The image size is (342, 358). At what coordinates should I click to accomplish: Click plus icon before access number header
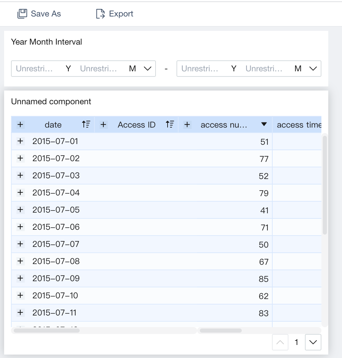click(187, 125)
